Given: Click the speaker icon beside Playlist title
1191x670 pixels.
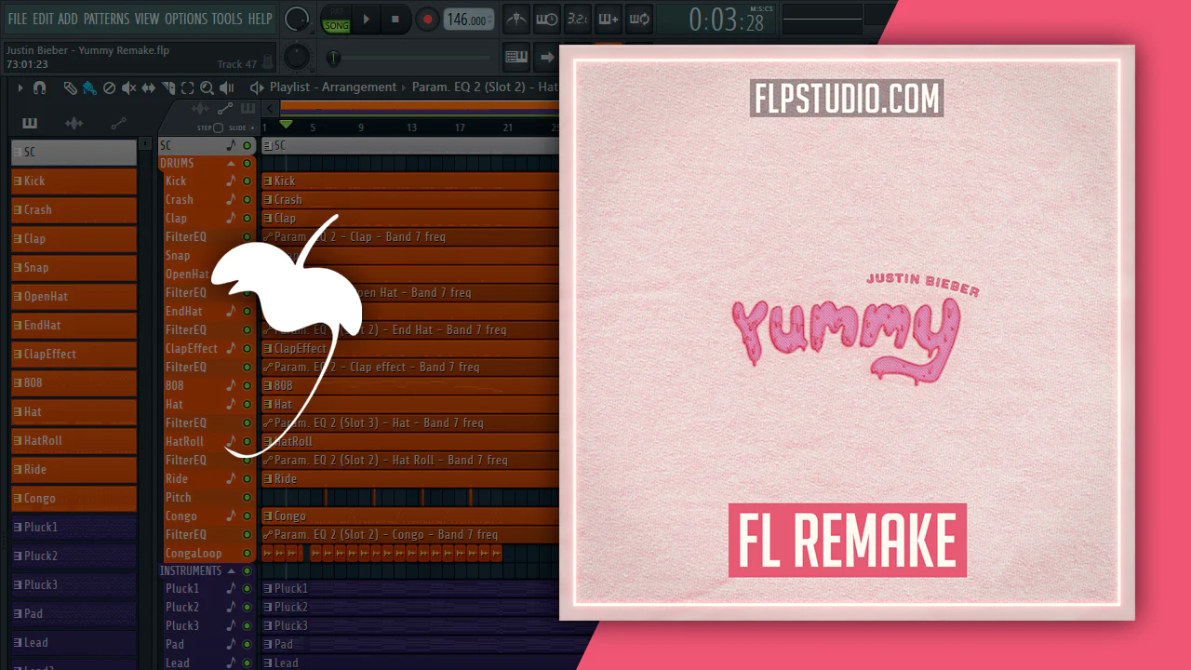Looking at the screenshot, I should tap(257, 87).
